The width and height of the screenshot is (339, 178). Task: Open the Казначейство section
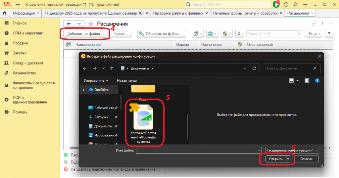click(24, 73)
